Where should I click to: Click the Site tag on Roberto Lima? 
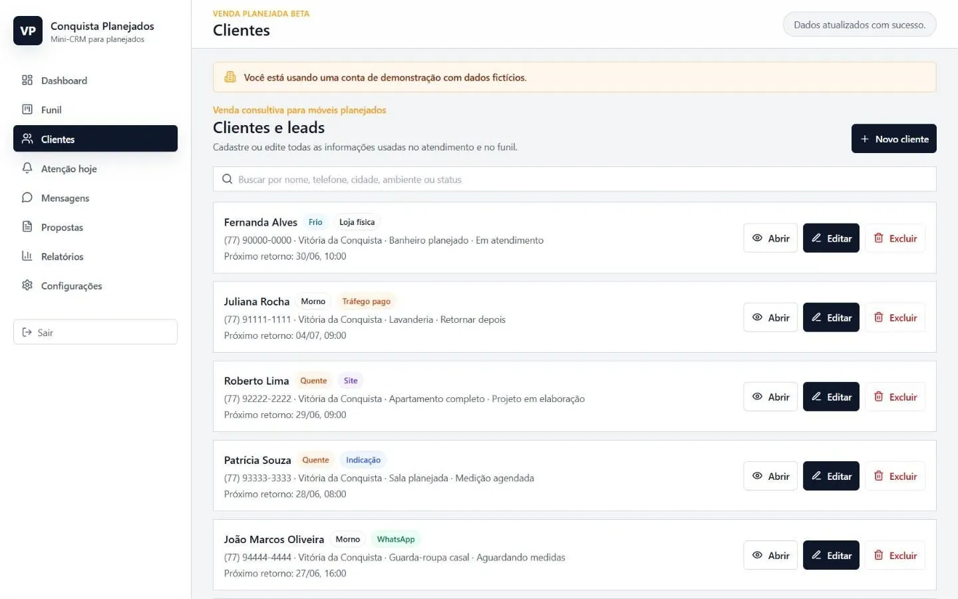[351, 381]
